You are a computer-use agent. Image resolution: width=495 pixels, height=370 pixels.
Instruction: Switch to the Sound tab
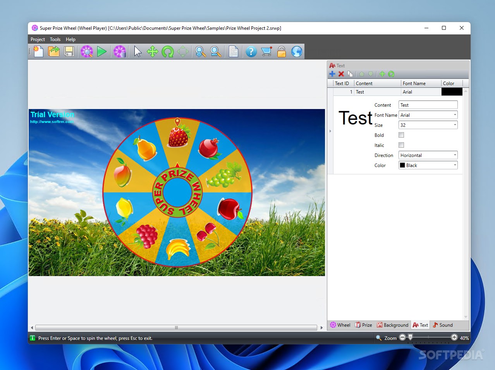pos(443,325)
